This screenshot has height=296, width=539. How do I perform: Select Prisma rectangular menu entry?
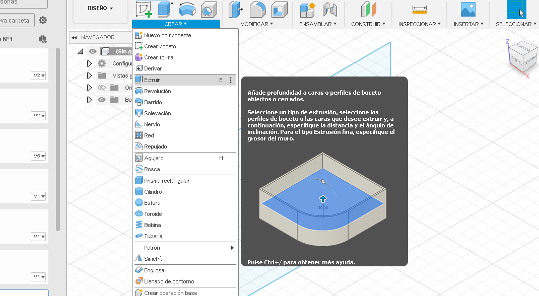(185, 181)
